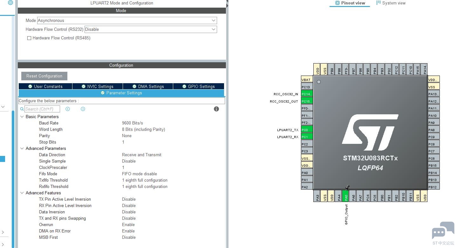Click the PC13 pin

307,87
